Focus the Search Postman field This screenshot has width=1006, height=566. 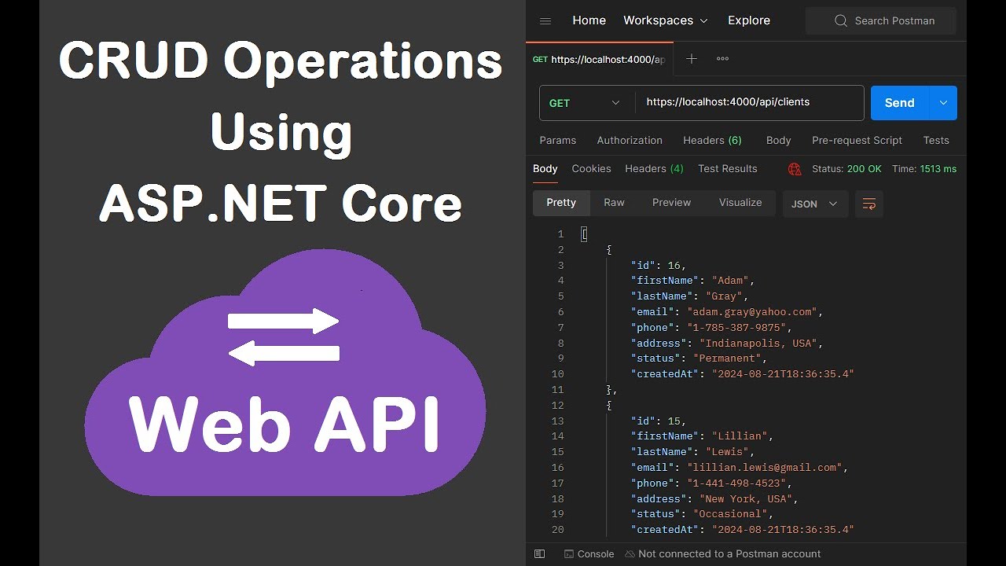881,20
